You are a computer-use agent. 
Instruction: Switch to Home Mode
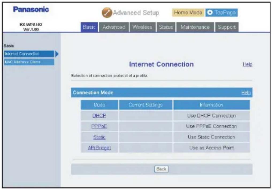pyautogui.click(x=188, y=13)
